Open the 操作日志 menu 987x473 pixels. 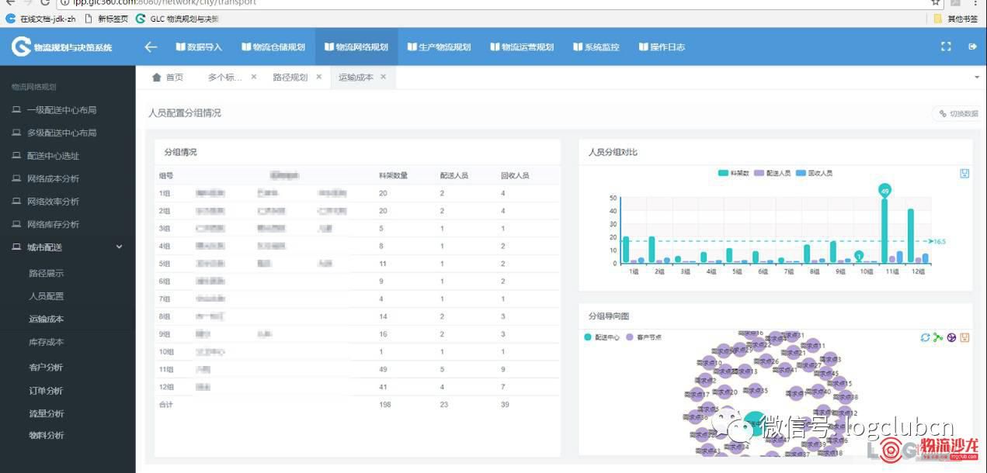tap(662, 47)
